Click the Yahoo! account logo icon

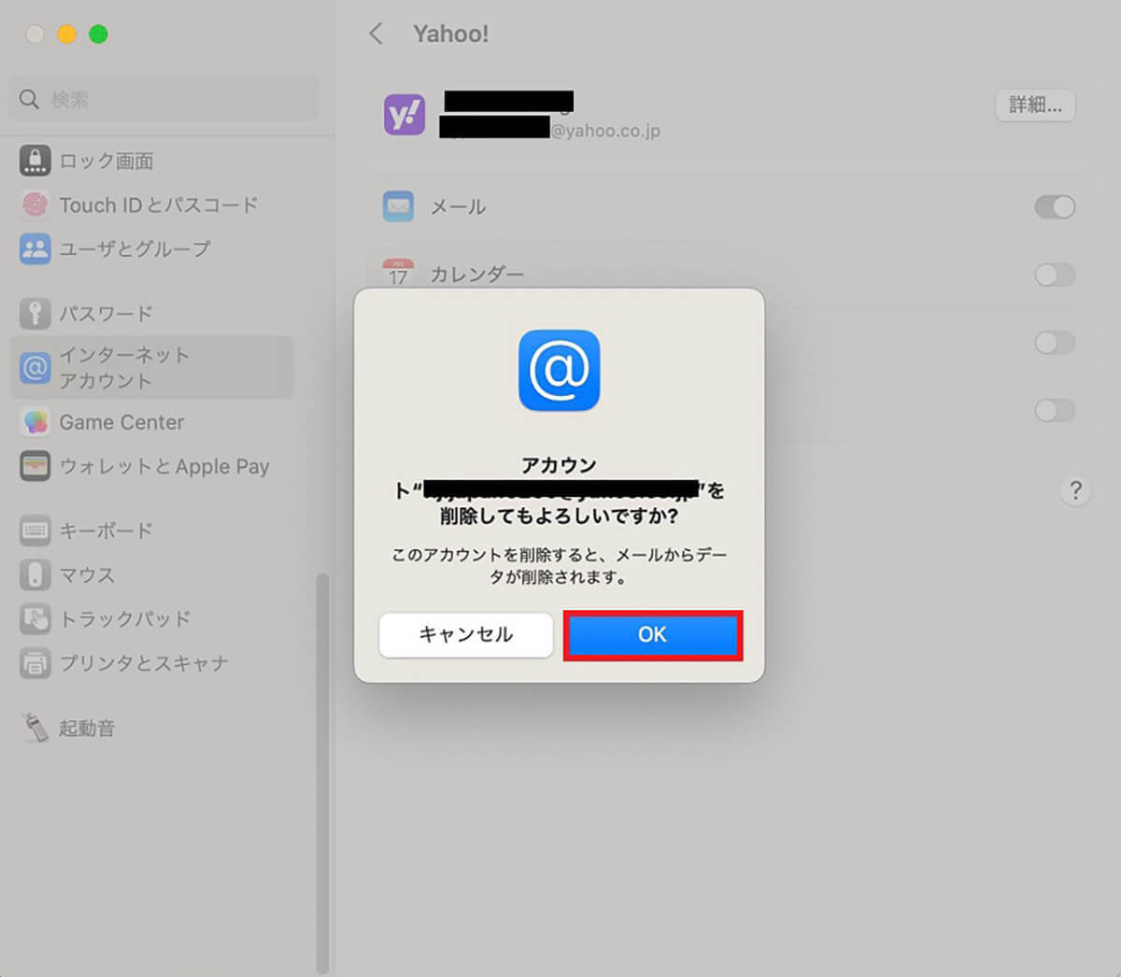click(404, 115)
